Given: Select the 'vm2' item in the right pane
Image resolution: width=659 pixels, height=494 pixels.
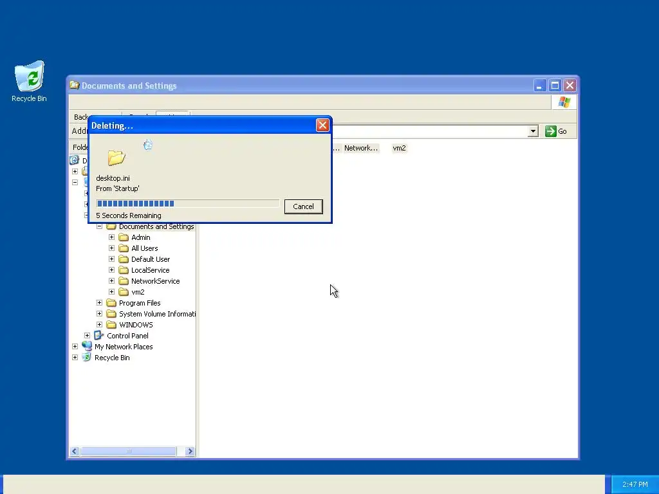Looking at the screenshot, I should pos(399,148).
